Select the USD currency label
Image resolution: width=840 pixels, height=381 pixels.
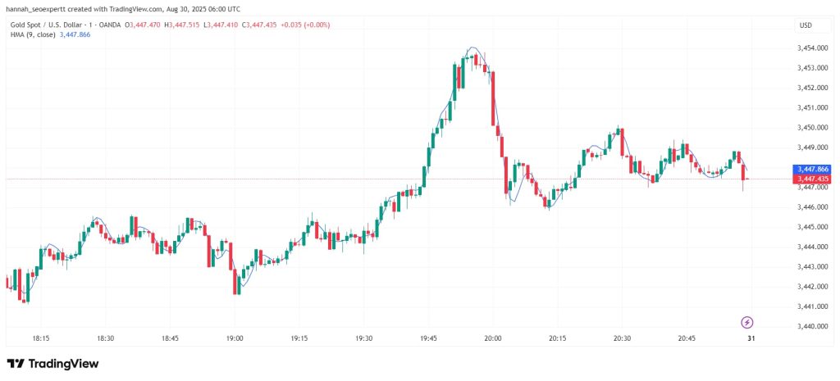coord(806,25)
